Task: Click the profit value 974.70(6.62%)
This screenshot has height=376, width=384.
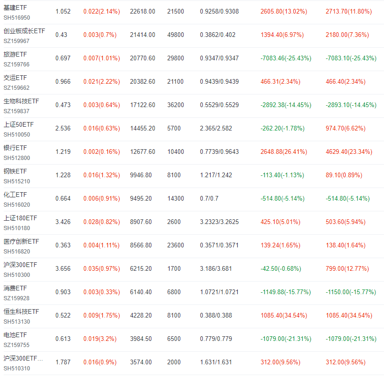Action: (x=346, y=129)
